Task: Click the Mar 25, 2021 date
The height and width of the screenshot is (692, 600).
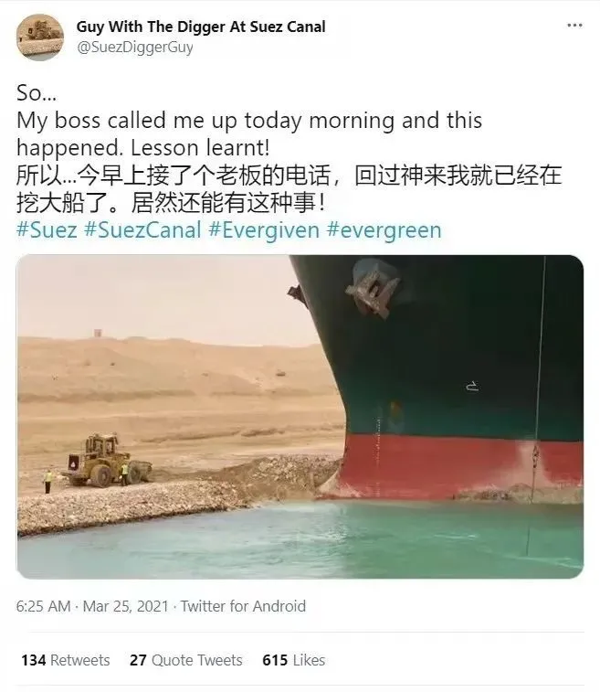Action: tap(126, 606)
